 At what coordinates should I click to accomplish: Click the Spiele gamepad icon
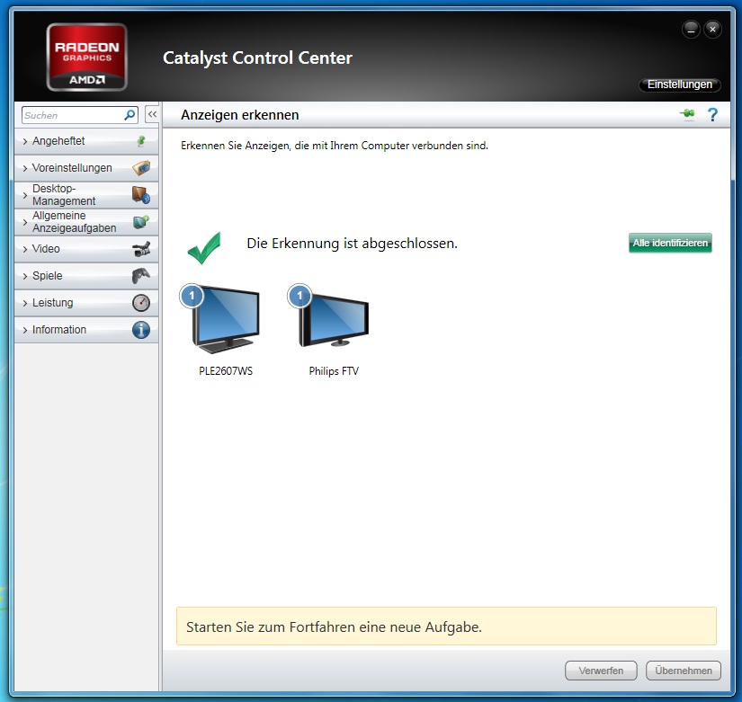(x=141, y=275)
